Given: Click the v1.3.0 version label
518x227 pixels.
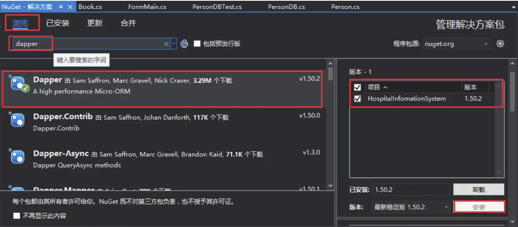Looking at the screenshot, I should click(x=311, y=152).
